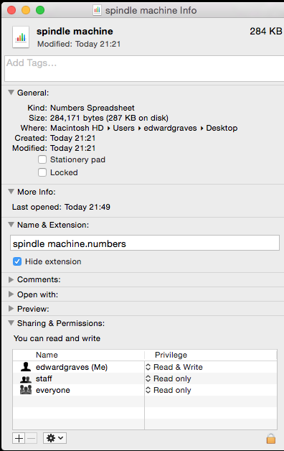The width and height of the screenshot is (284, 451).
Task: Click the everyone group icon
Action: click(26, 390)
